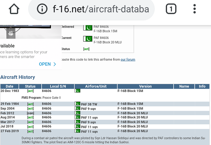The width and height of the screenshot is (211, 145).
Task: Click the flag icon in Feb 2012 row
Action: pyautogui.click(x=77, y=113)
